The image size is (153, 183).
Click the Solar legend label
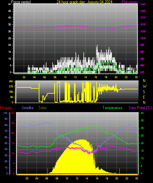(43, 108)
